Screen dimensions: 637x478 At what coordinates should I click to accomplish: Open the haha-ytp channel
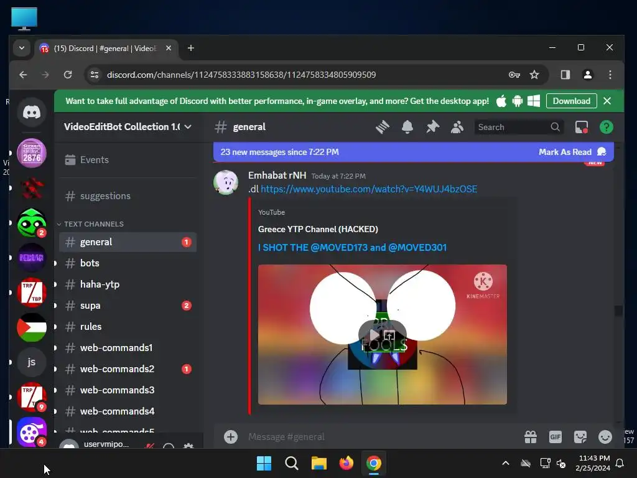click(128, 284)
